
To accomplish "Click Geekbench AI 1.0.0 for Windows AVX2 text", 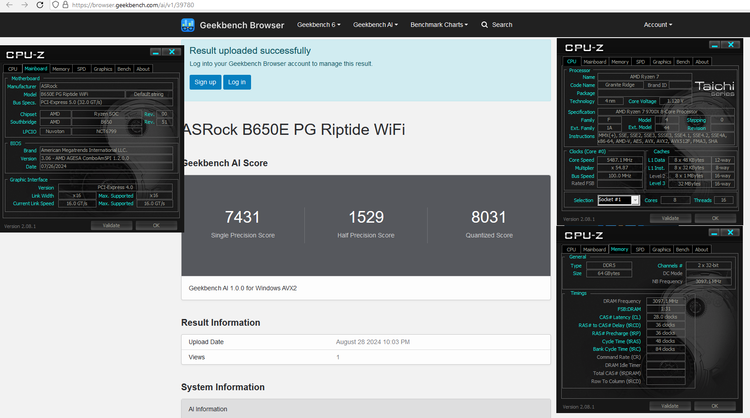I will [x=243, y=288].
